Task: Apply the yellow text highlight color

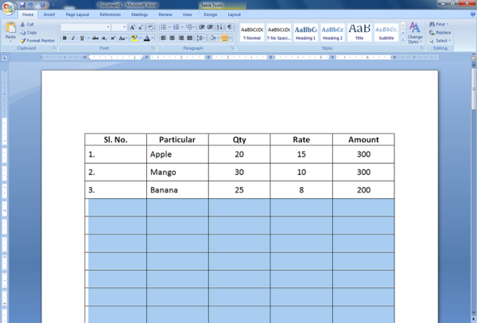Action: click(134, 38)
